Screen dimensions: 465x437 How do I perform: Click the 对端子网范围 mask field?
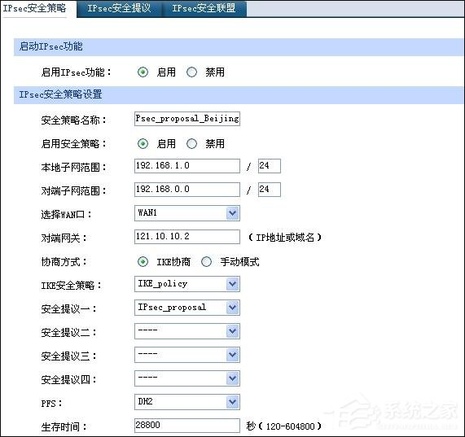coord(270,190)
